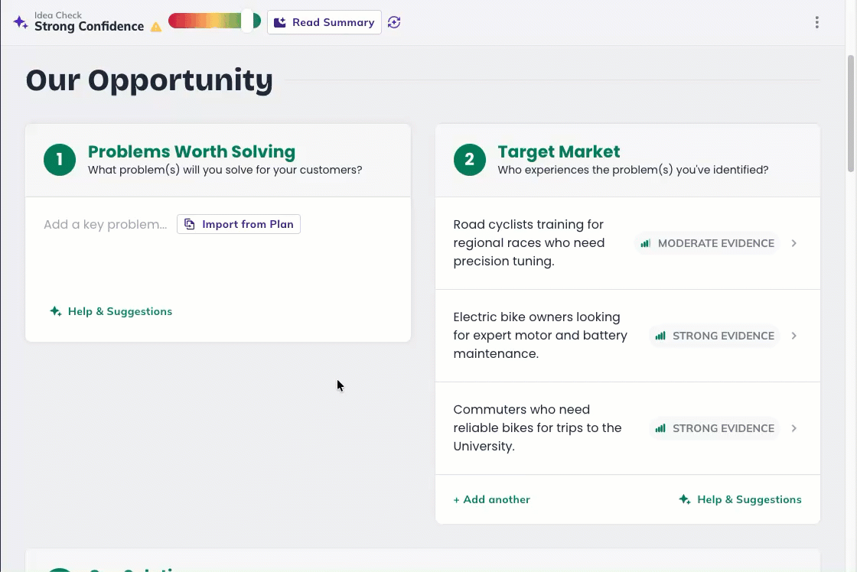Select the Add another link
Image resolution: width=857 pixels, height=572 pixels.
491,499
